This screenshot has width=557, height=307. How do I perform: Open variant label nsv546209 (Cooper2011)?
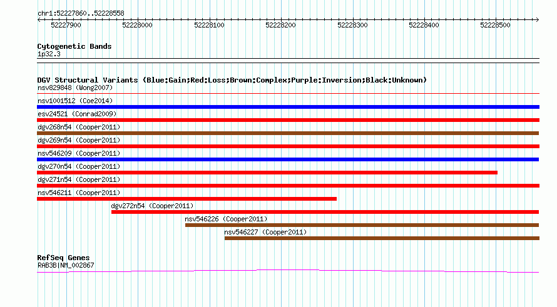pos(79,153)
